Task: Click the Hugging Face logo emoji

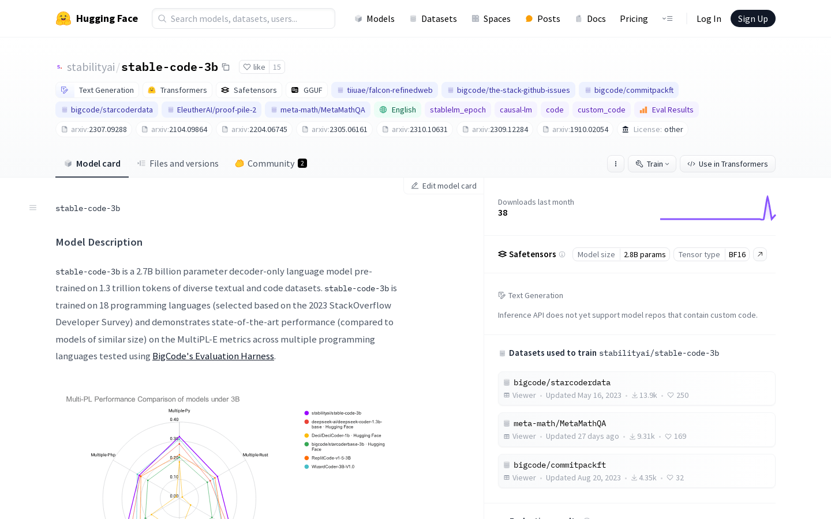Action: [x=63, y=18]
